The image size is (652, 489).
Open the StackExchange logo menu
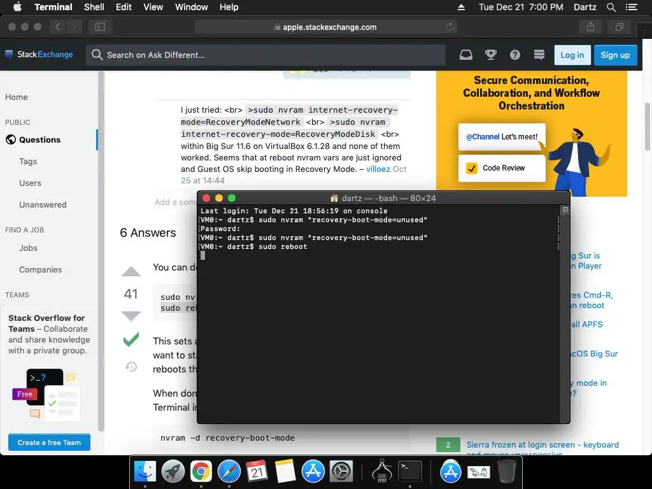(x=39, y=55)
